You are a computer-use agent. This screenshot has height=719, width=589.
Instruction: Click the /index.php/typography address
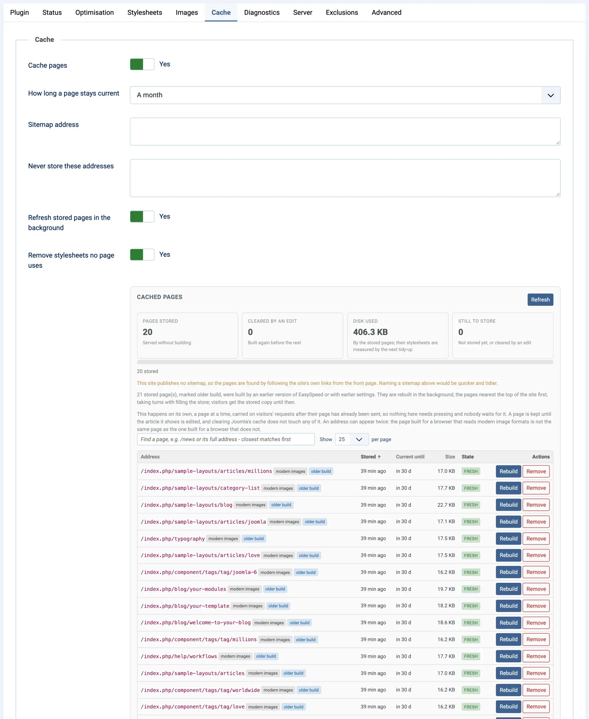coord(173,539)
